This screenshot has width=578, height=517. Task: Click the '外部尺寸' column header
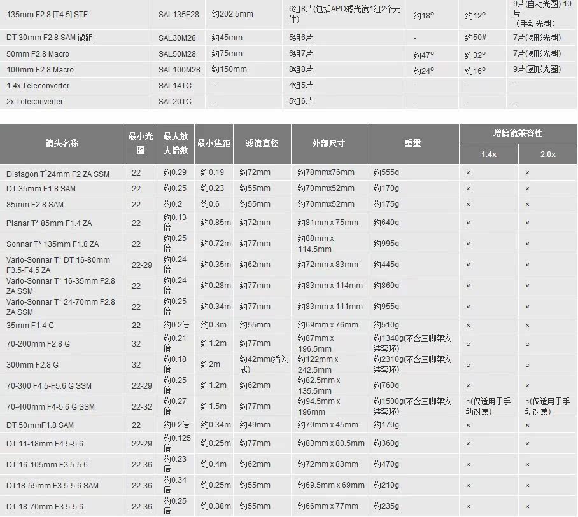pos(328,144)
